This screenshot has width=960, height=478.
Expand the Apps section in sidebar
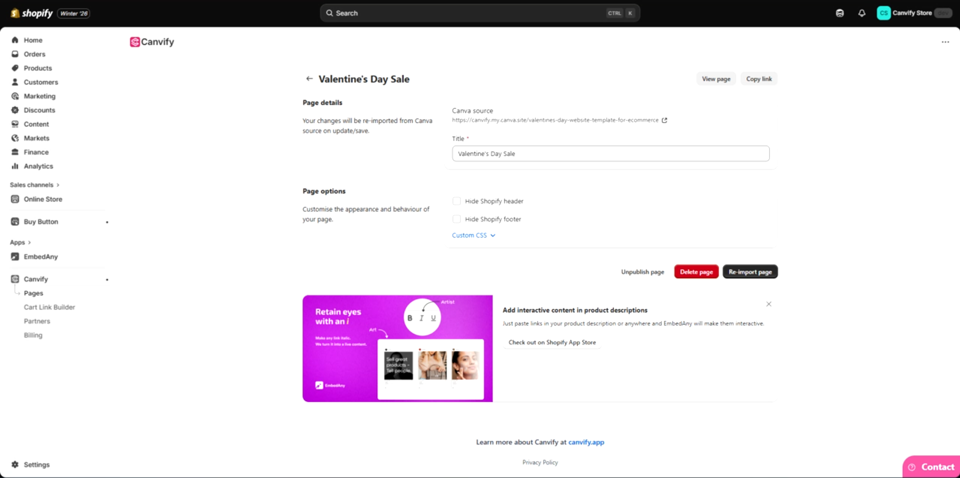[x=20, y=242]
